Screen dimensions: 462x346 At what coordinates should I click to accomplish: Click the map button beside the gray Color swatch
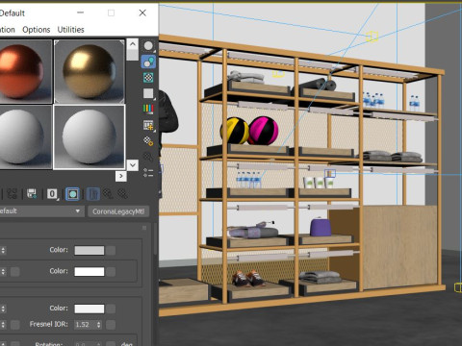111,250
